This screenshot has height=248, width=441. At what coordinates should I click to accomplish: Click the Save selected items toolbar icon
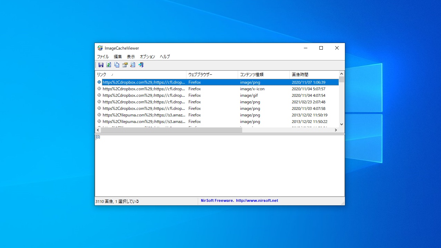tap(101, 65)
